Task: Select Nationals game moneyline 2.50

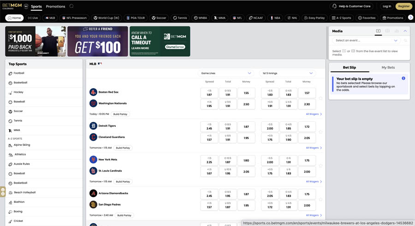Action: [246, 104]
